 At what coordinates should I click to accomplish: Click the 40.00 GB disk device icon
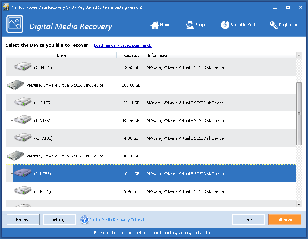15,156
